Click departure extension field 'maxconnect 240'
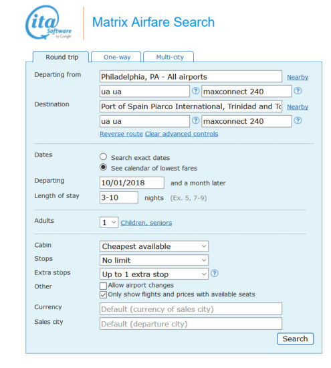This screenshot has width=331, height=368. pos(247,91)
